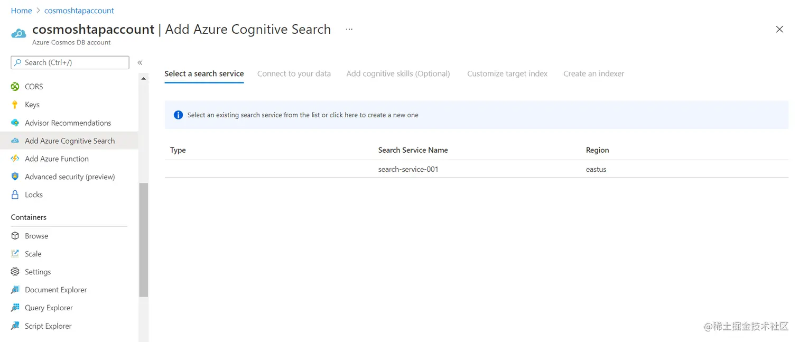
Task: Click the CORS icon in sidebar
Action: coord(15,87)
